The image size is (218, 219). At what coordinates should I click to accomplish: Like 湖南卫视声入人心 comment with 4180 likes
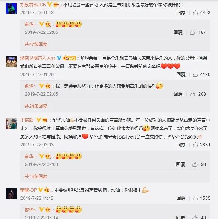pos(195,75)
